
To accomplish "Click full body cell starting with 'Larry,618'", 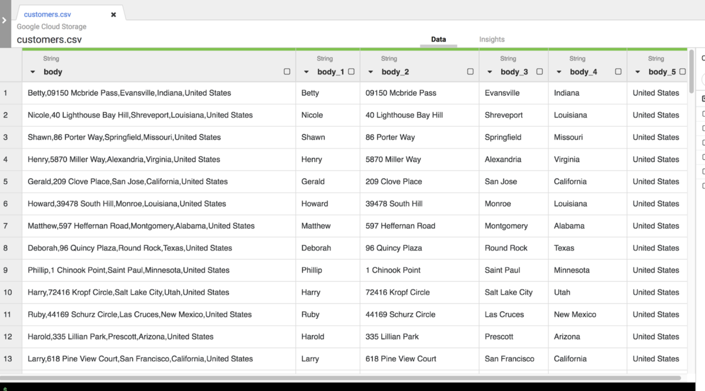I will pos(159,359).
